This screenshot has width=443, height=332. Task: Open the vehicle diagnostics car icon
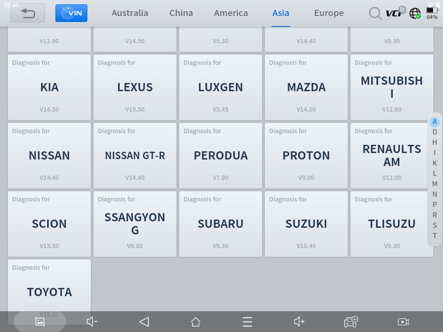(350, 322)
